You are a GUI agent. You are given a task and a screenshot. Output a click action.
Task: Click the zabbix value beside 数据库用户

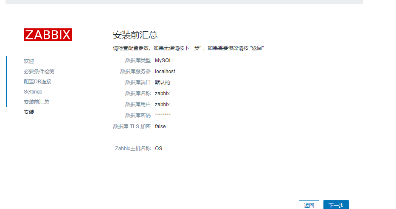(x=162, y=104)
